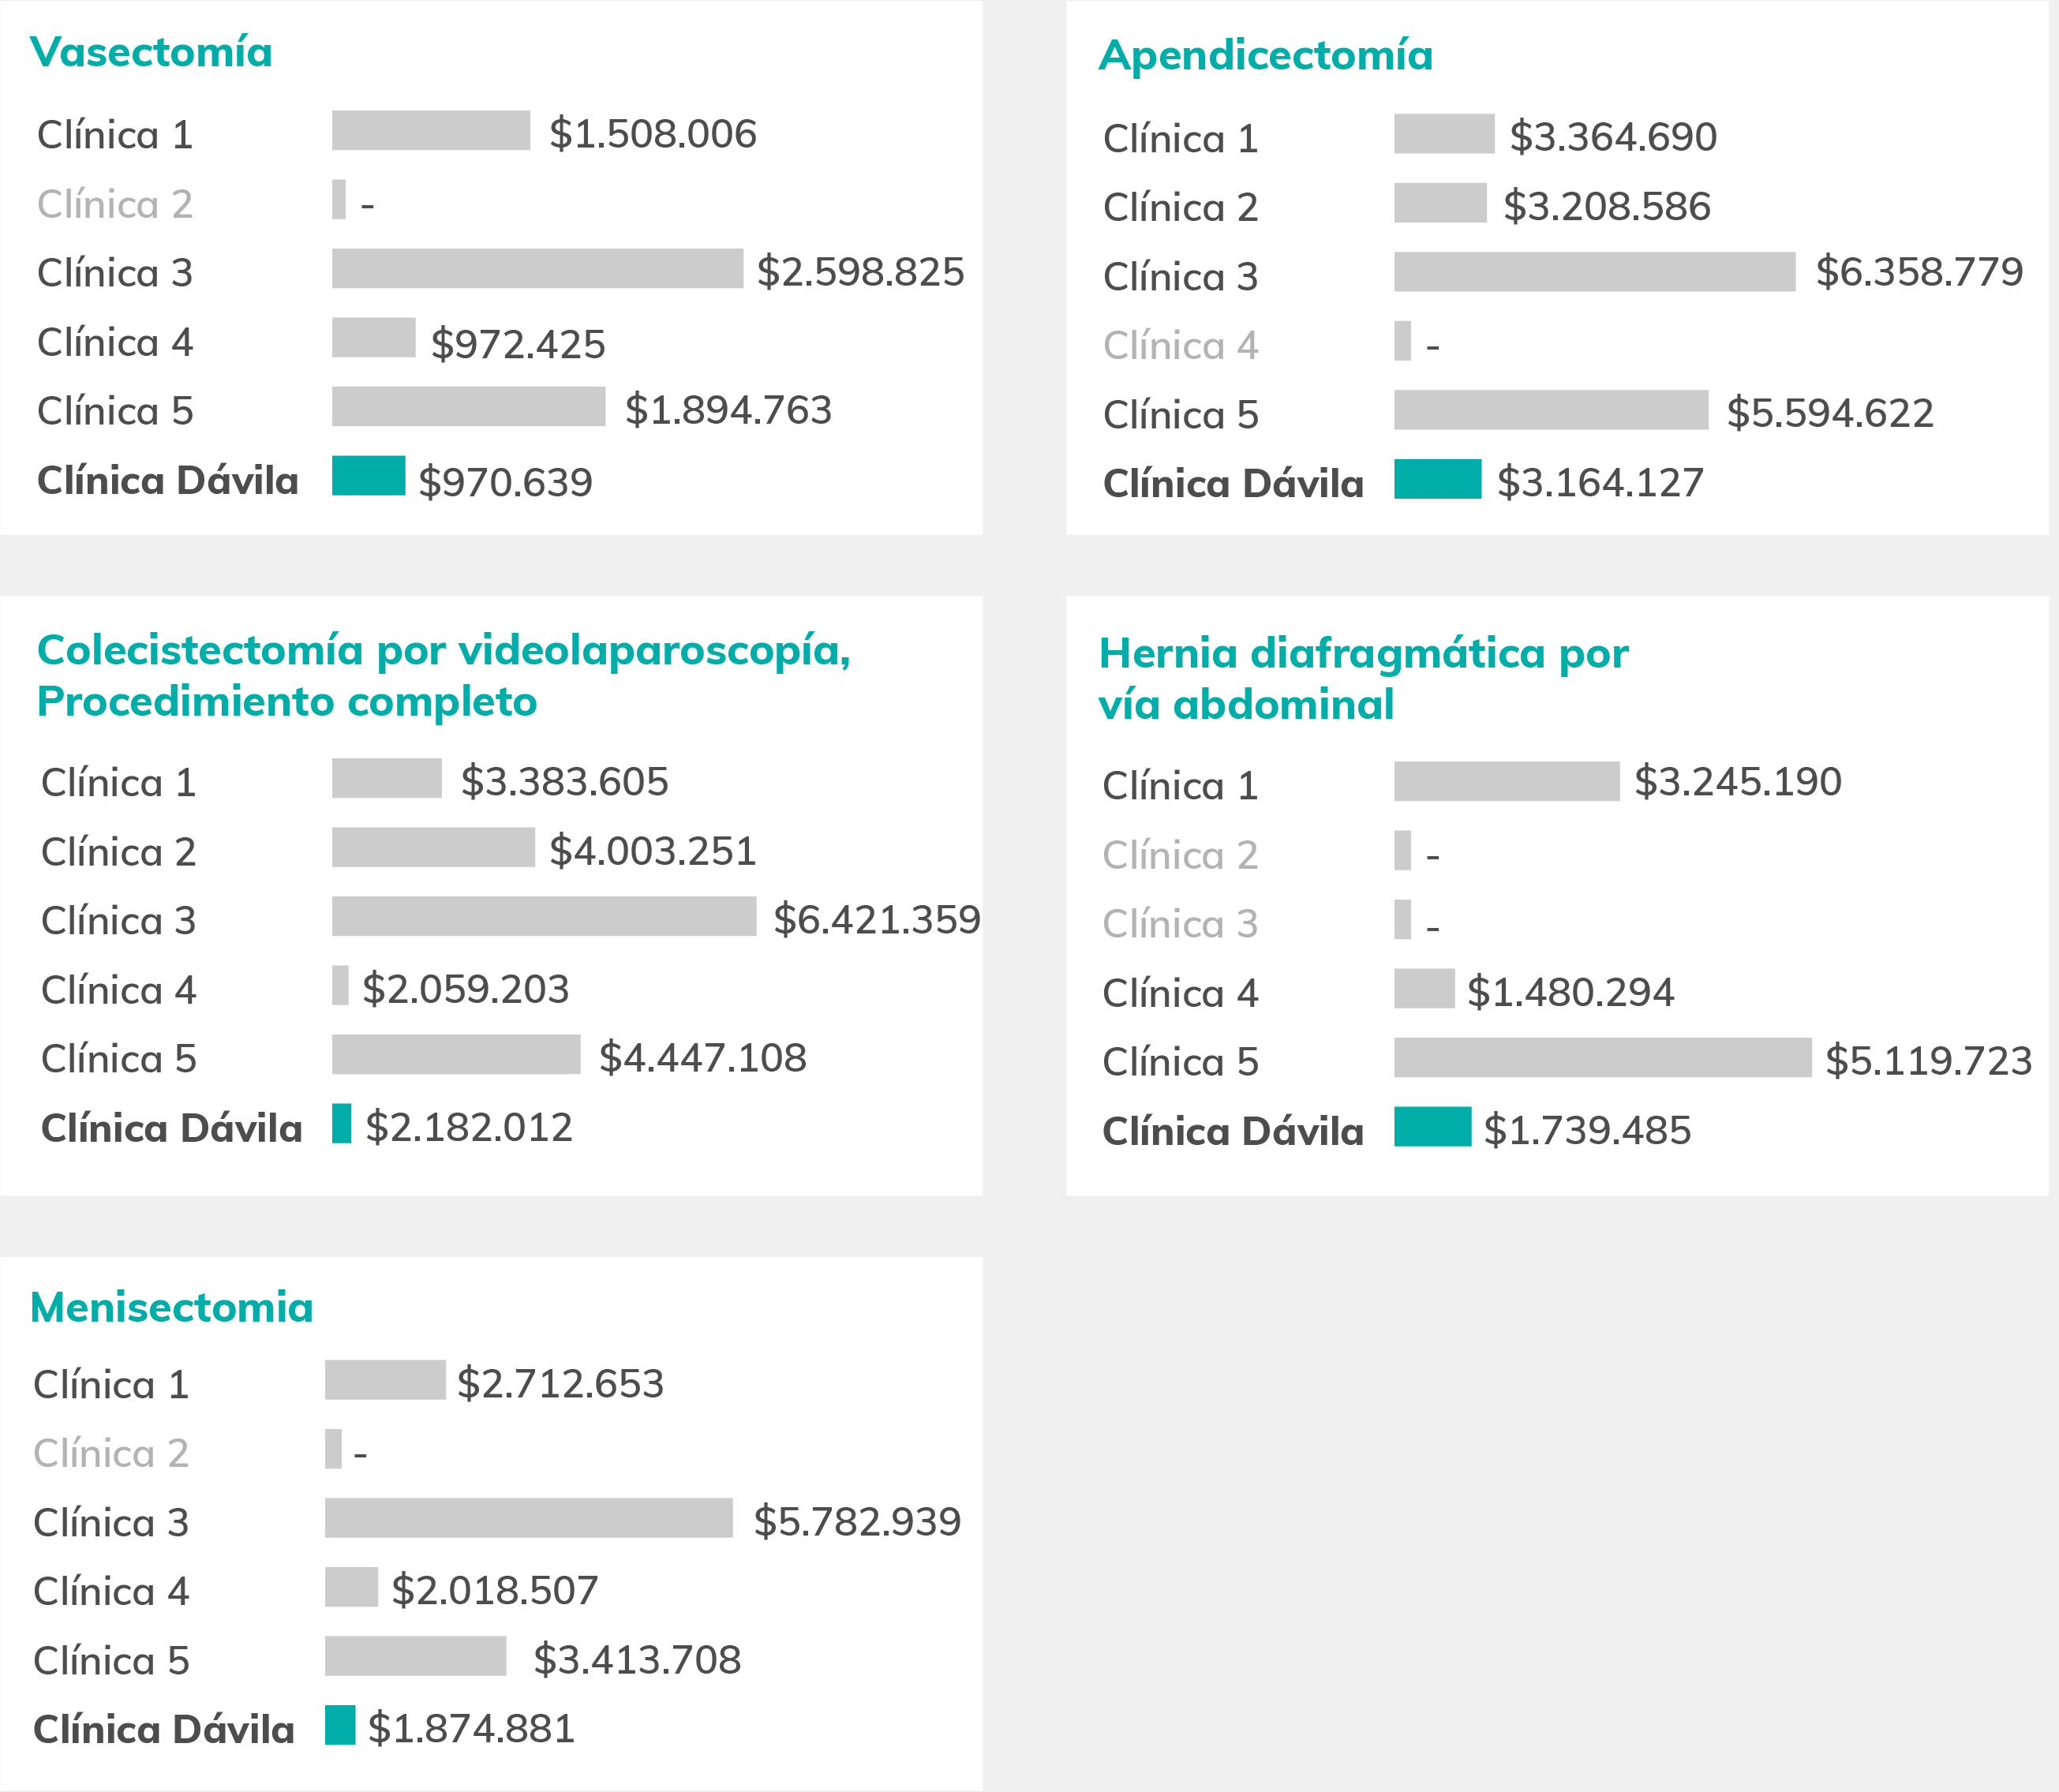Select the $6.358.779 Apendicectomía price
The height and width of the screenshot is (1792, 2059).
(1919, 271)
